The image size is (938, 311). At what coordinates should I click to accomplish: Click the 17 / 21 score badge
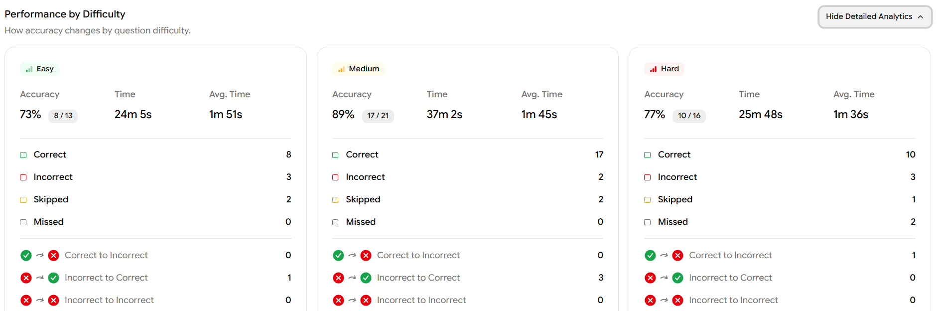point(378,116)
